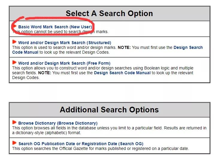The width and height of the screenshot is (214, 155).
Task: Click the bold NOTE label in the Structured description
Action: tap(124, 47)
